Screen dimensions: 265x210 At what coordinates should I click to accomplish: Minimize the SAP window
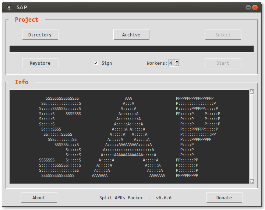248,7
